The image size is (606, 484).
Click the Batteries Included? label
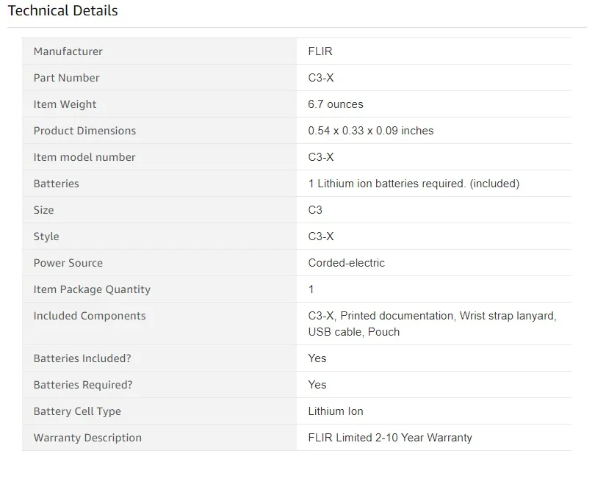82,358
